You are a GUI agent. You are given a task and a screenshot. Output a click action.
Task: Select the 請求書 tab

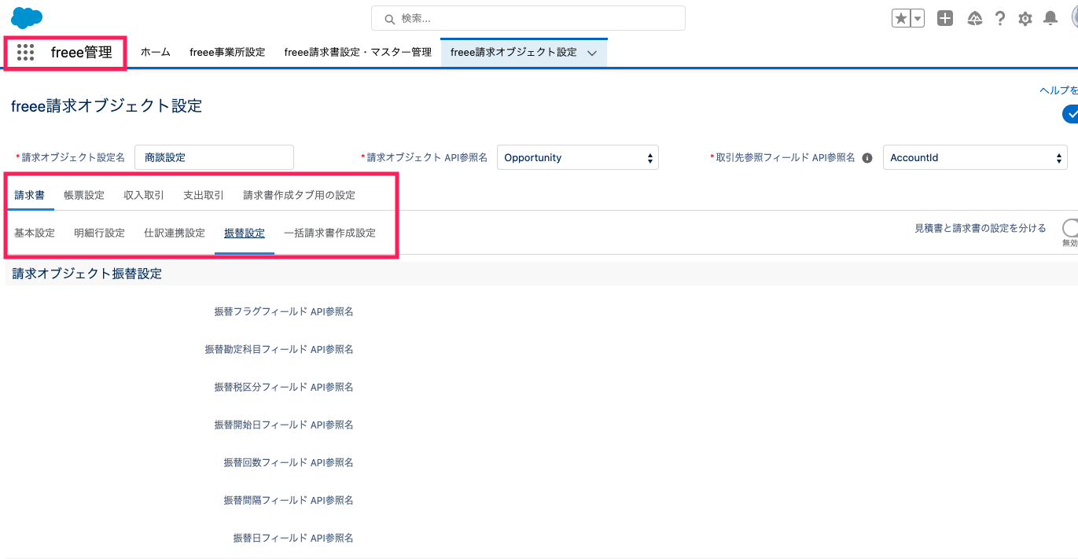pyautogui.click(x=30, y=195)
